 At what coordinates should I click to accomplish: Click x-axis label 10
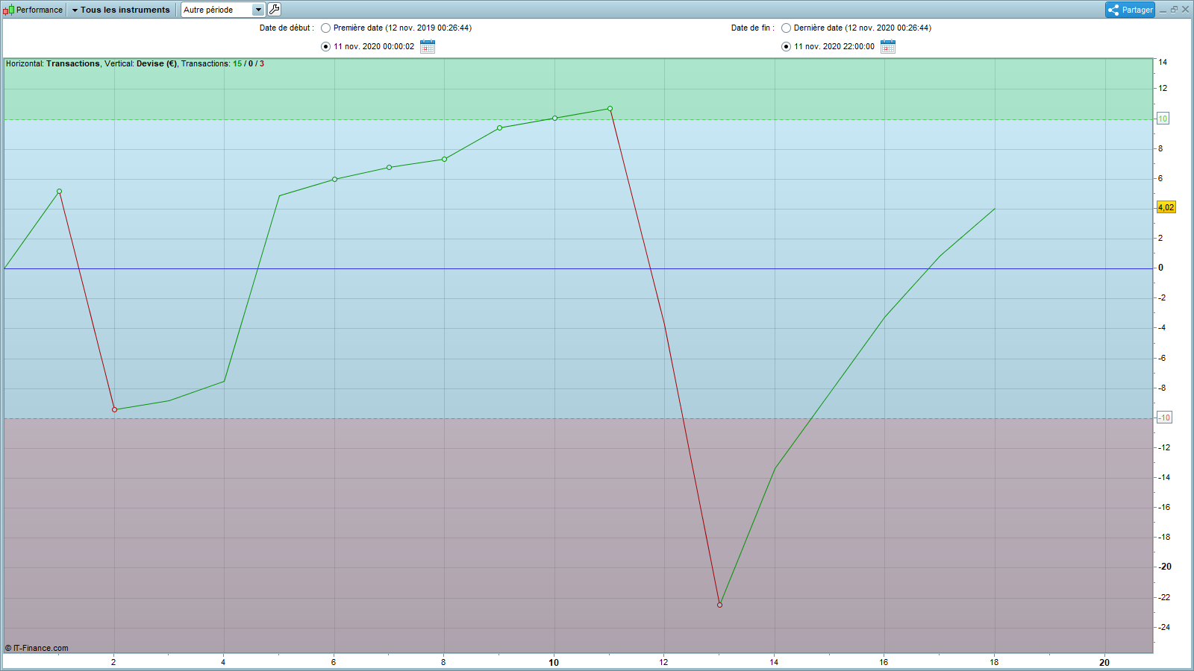(554, 662)
